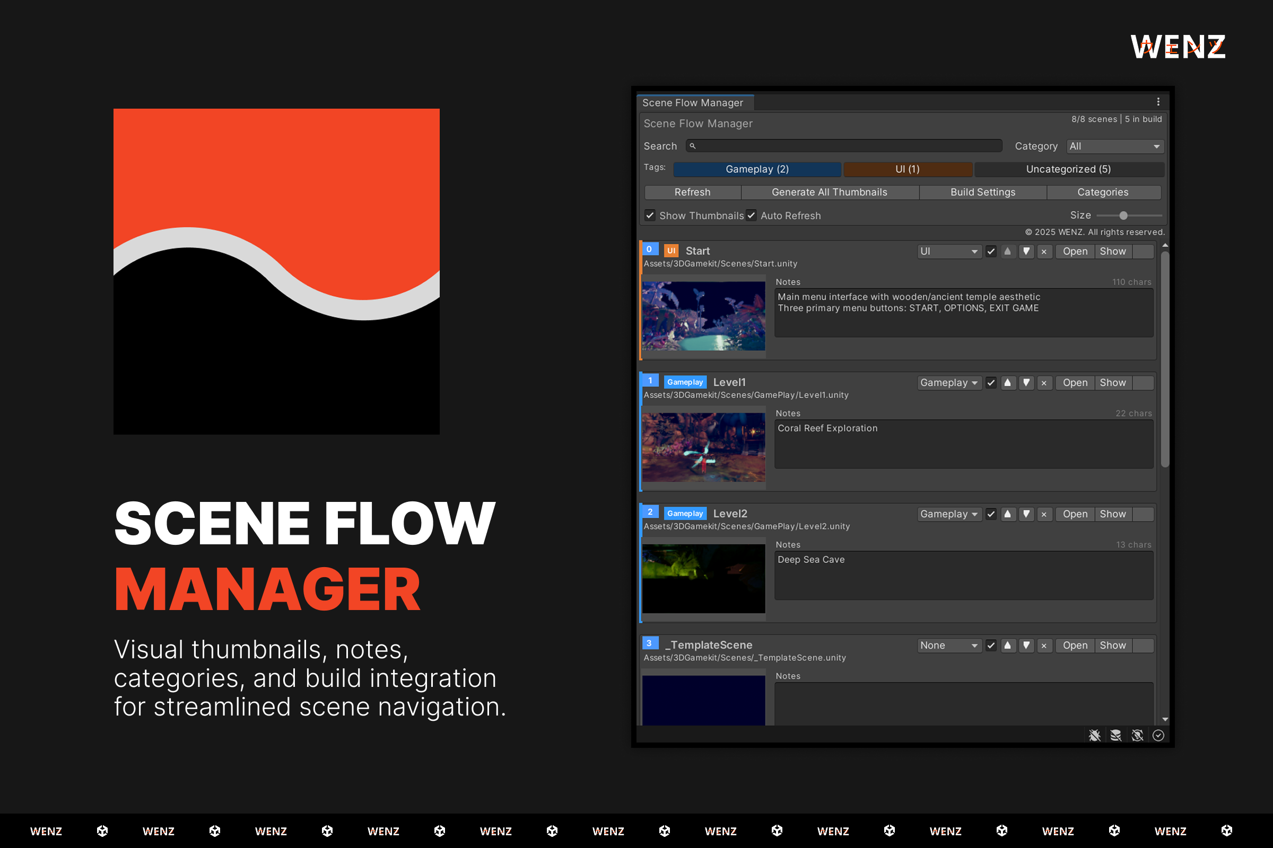Click the auto-generate lighting off icon

(x=1137, y=736)
